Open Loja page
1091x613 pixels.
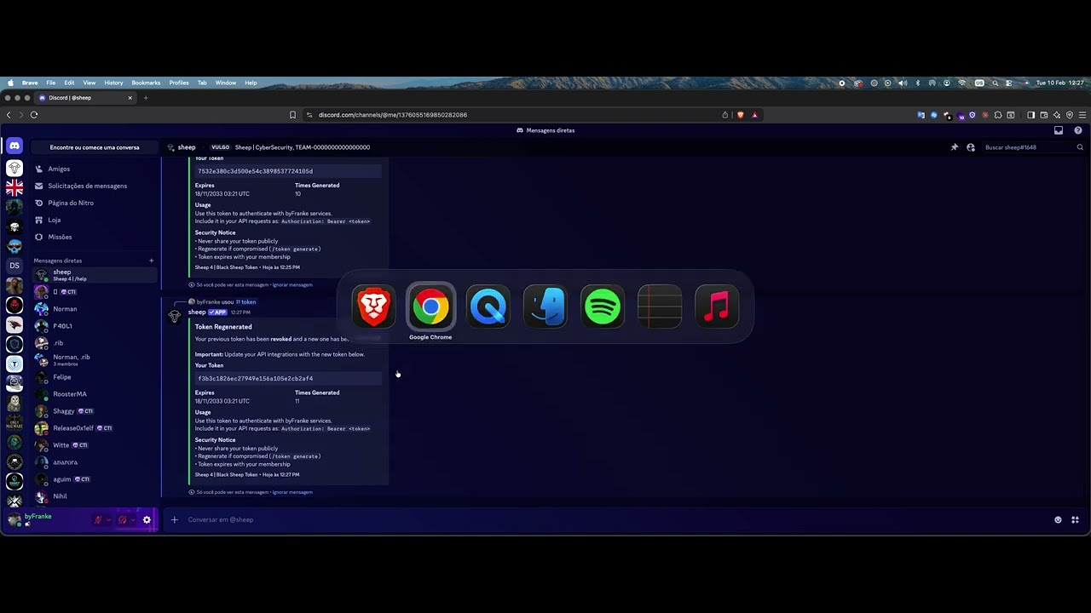click(95, 220)
